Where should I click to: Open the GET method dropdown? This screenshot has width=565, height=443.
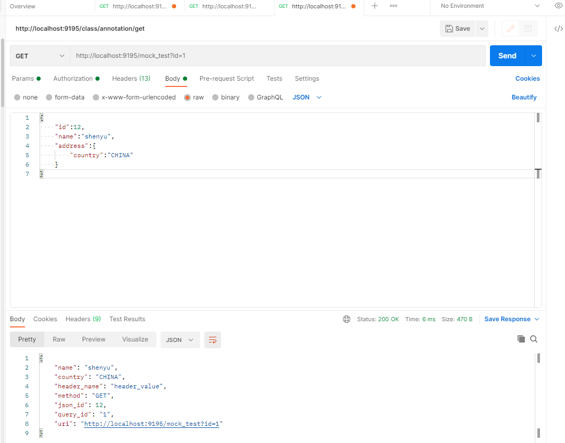[x=40, y=56]
